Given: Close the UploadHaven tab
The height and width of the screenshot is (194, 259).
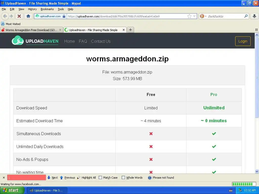Looking at the screenshot, I should tap(123, 30).
